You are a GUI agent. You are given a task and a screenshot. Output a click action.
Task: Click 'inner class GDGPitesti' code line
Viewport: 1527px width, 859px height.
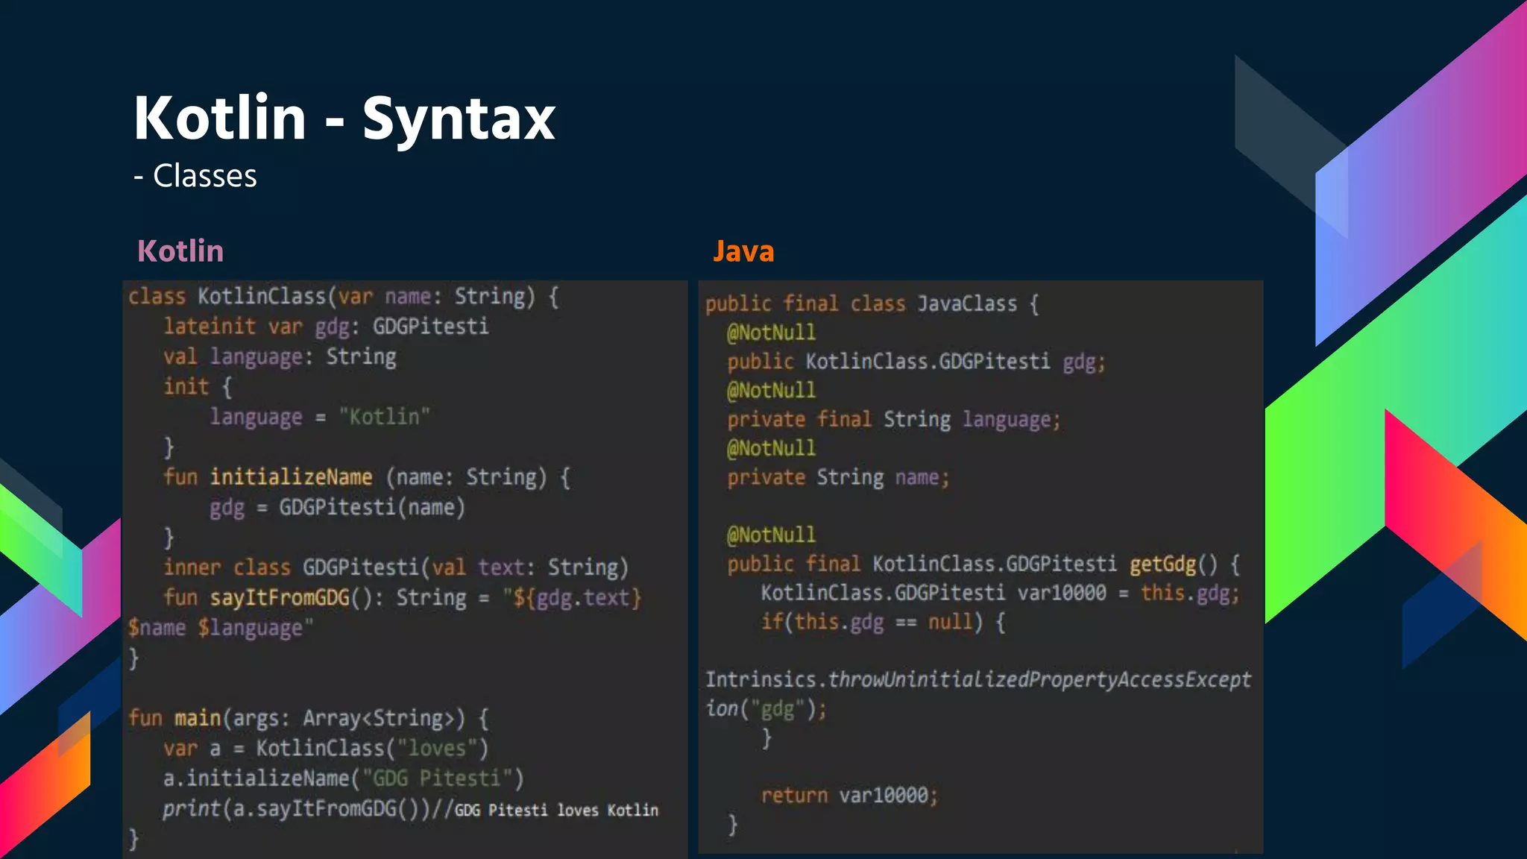point(395,567)
